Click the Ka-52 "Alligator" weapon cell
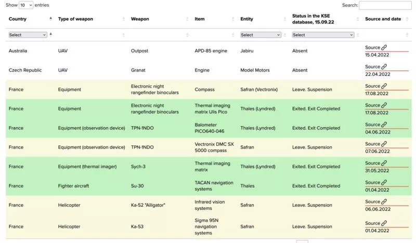Screen dimensions: 416x243 148,205
